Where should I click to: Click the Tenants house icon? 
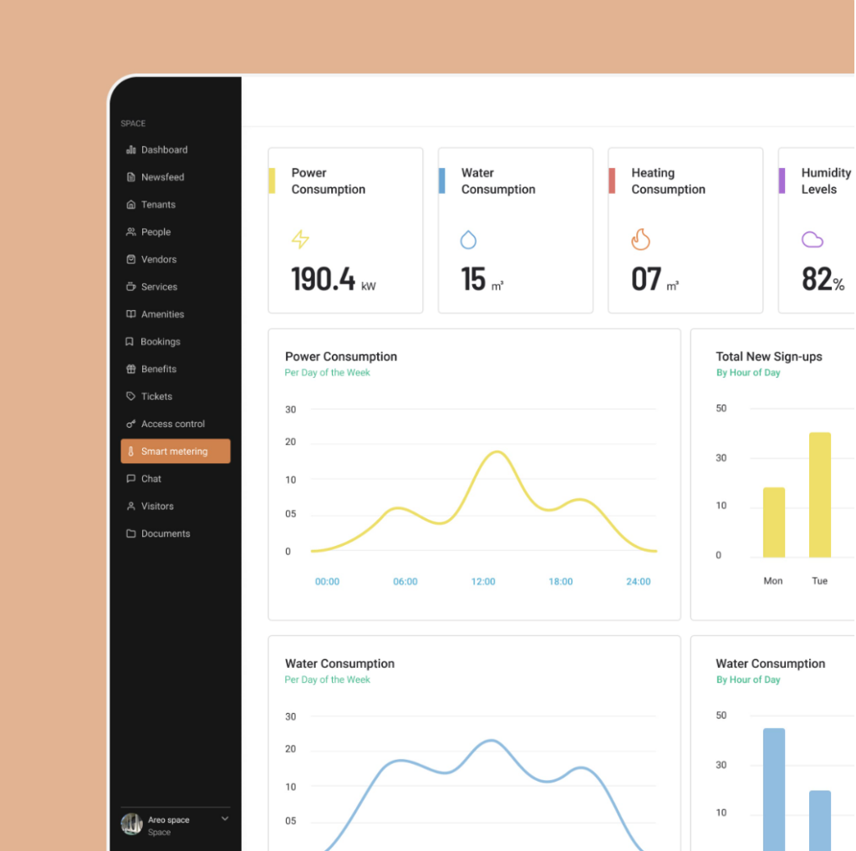tap(131, 204)
